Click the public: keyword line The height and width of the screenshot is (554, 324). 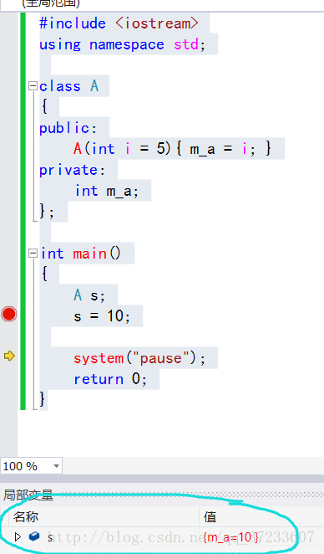click(68, 128)
